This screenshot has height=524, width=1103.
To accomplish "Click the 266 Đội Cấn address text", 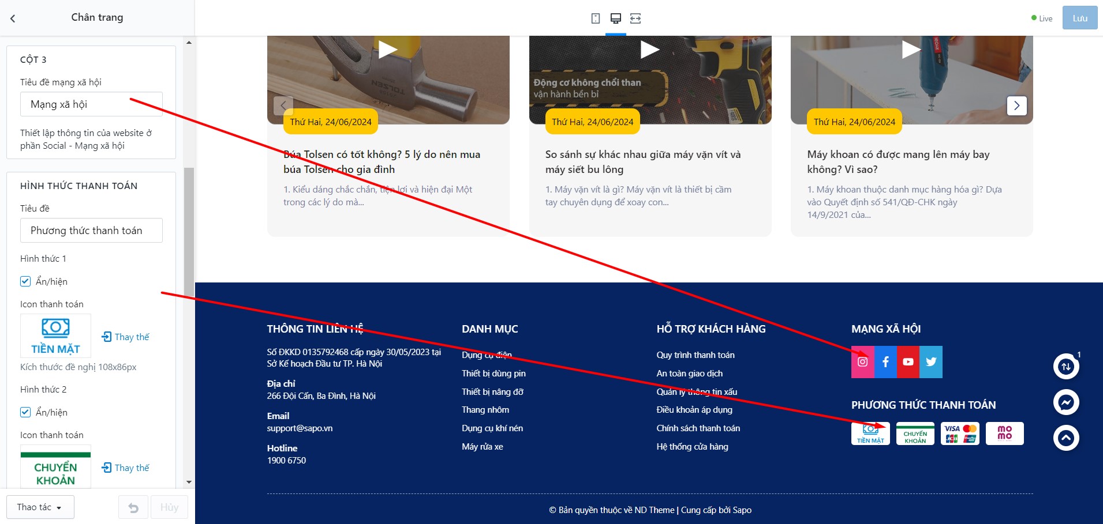I will pos(321,396).
